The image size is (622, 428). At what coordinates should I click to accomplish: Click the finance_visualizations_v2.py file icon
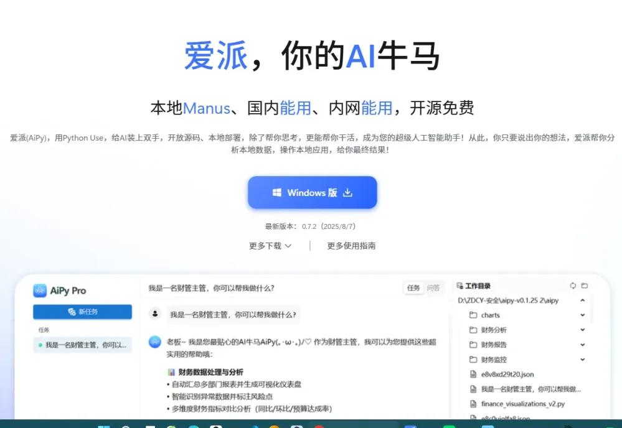pos(473,404)
